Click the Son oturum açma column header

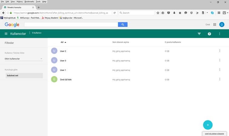[x=121, y=42]
